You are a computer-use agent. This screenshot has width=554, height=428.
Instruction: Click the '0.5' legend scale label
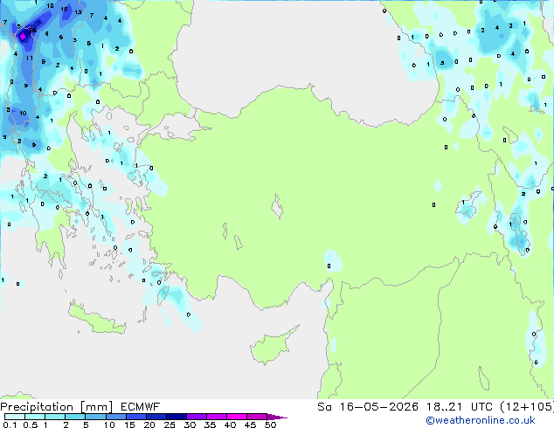point(31,425)
